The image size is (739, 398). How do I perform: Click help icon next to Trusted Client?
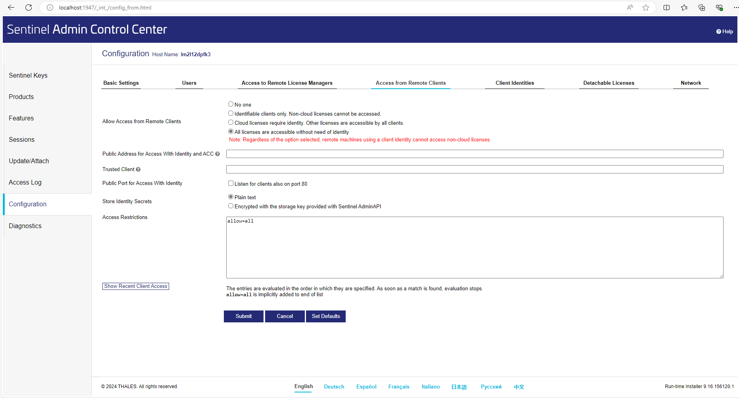138,169
